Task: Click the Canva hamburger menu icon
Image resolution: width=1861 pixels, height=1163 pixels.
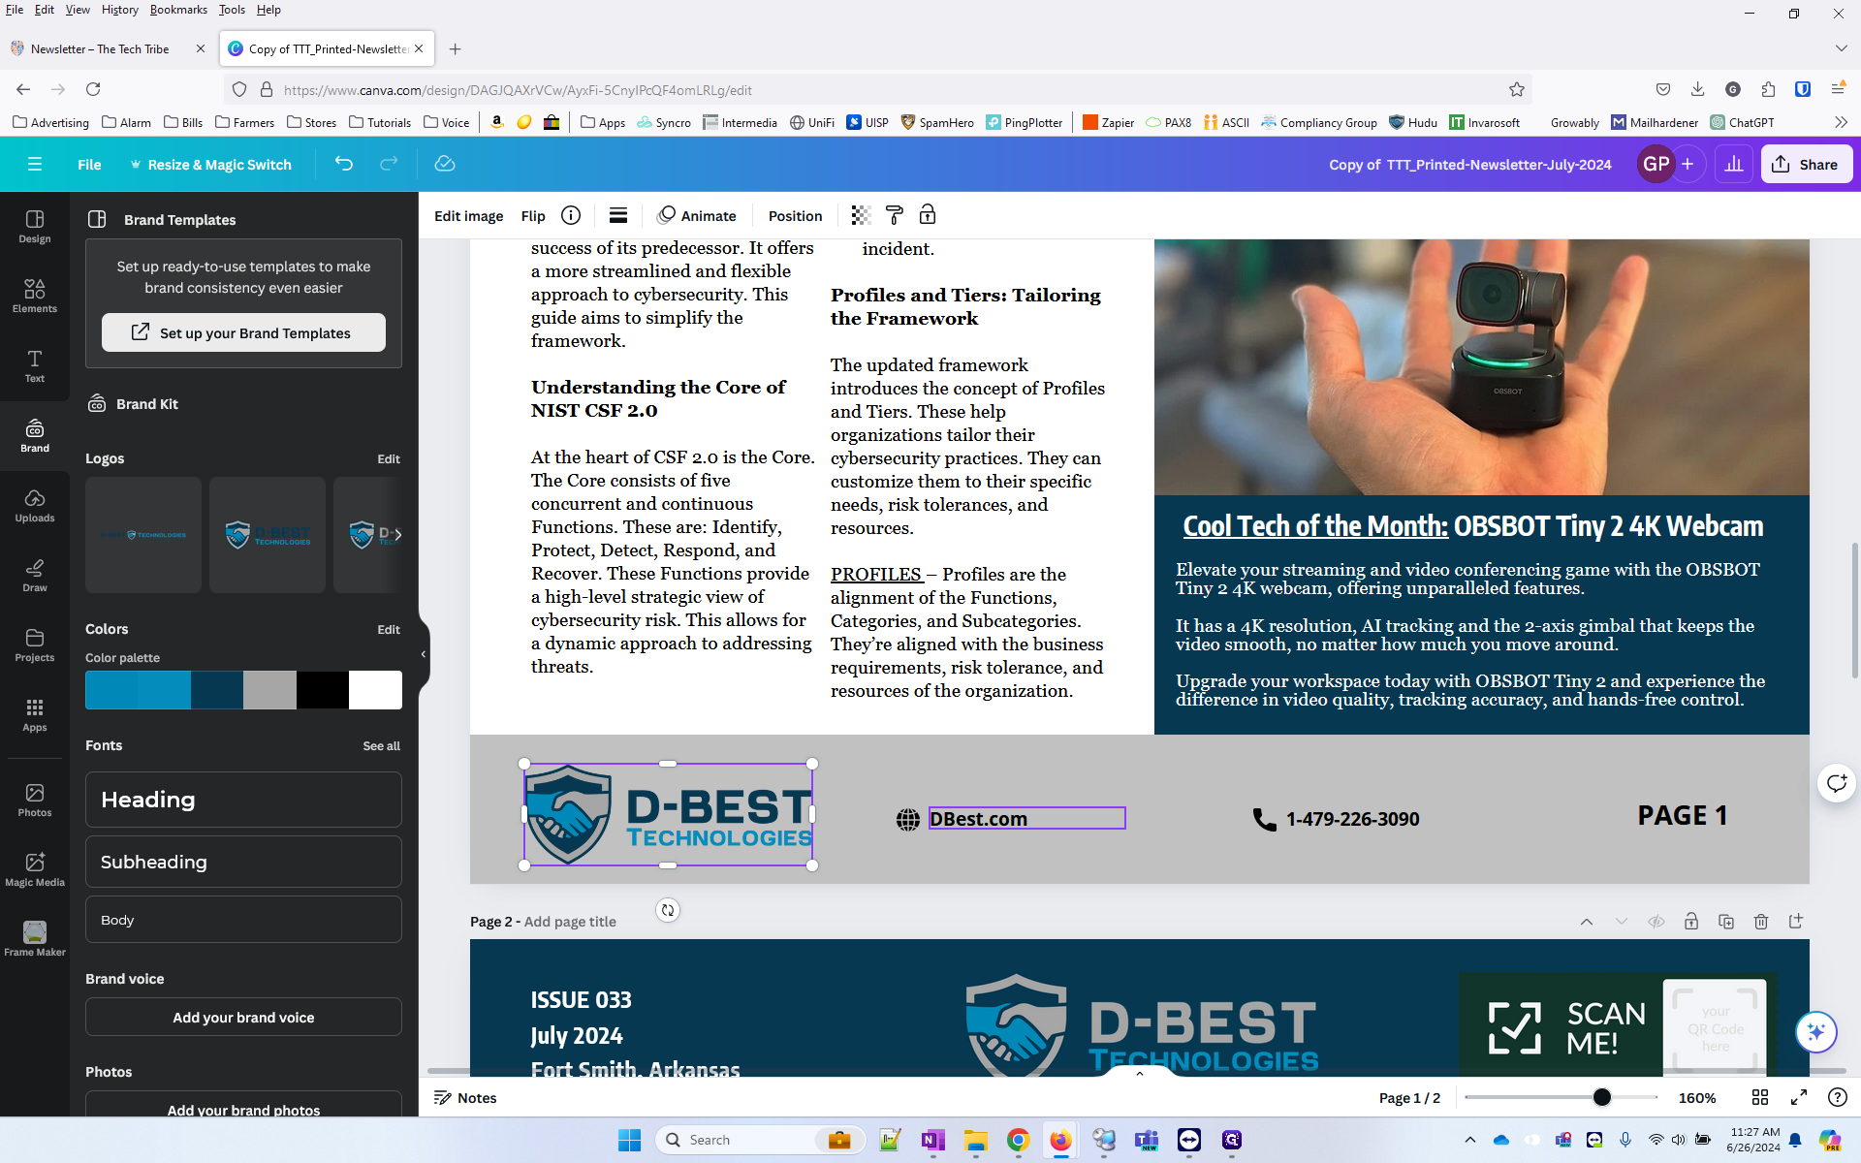Action: pos(35,164)
